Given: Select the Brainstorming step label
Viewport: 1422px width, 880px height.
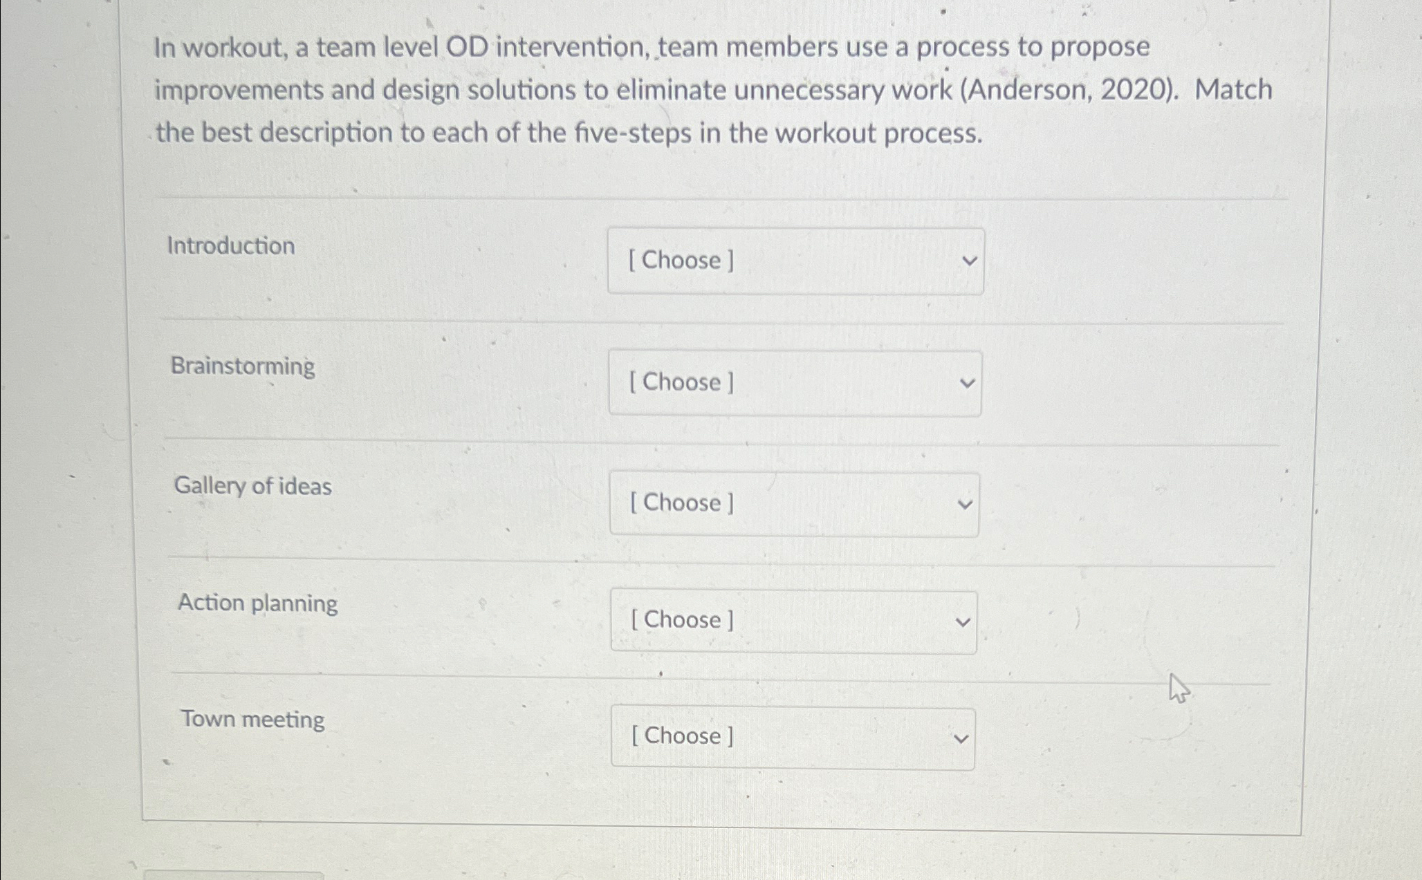Looking at the screenshot, I should 244,367.
